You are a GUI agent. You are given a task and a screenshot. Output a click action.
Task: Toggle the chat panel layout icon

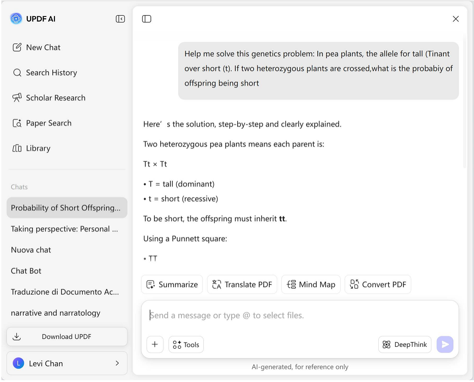point(147,19)
